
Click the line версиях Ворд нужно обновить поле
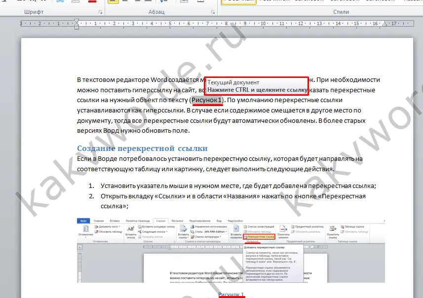tap(134, 131)
